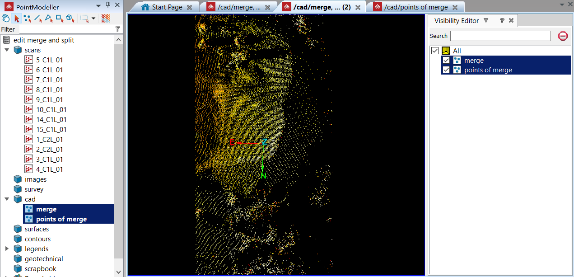The height and width of the screenshot is (277, 574).
Task: Select the Pan hand tool
Action: click(x=6, y=19)
